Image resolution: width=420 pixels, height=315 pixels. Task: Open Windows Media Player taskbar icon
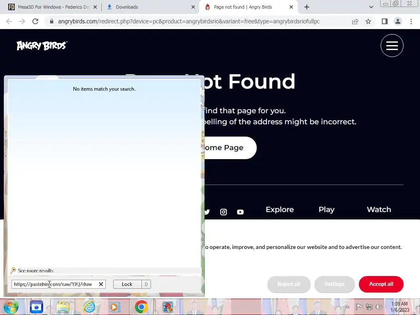pos(115,307)
